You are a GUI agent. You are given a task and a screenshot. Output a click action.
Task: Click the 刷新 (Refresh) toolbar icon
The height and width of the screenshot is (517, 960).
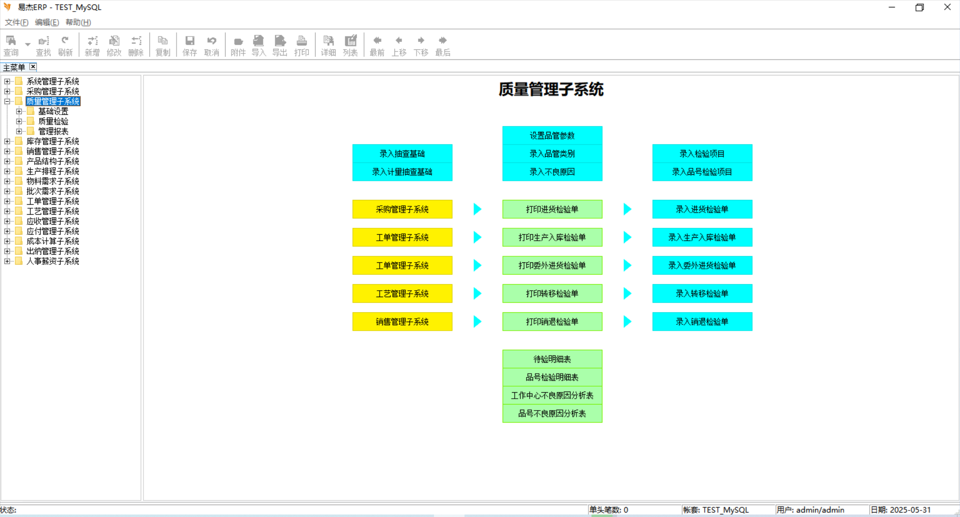click(65, 45)
